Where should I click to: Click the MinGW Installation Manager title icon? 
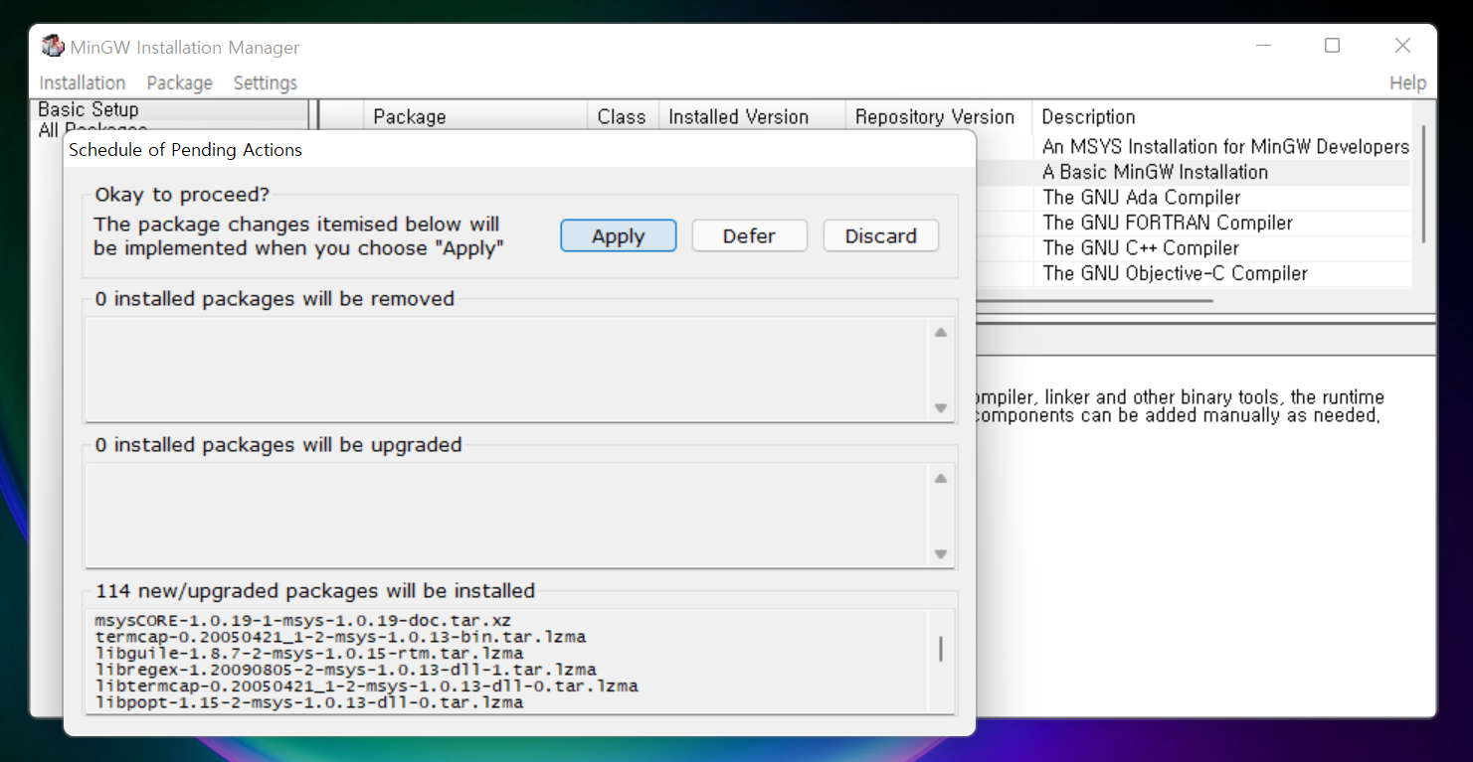point(53,47)
